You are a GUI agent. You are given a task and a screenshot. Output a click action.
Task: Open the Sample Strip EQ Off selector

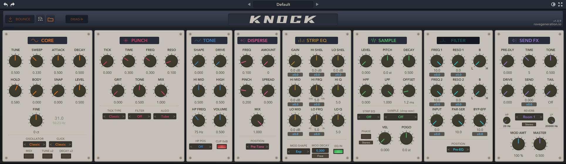[369, 117]
